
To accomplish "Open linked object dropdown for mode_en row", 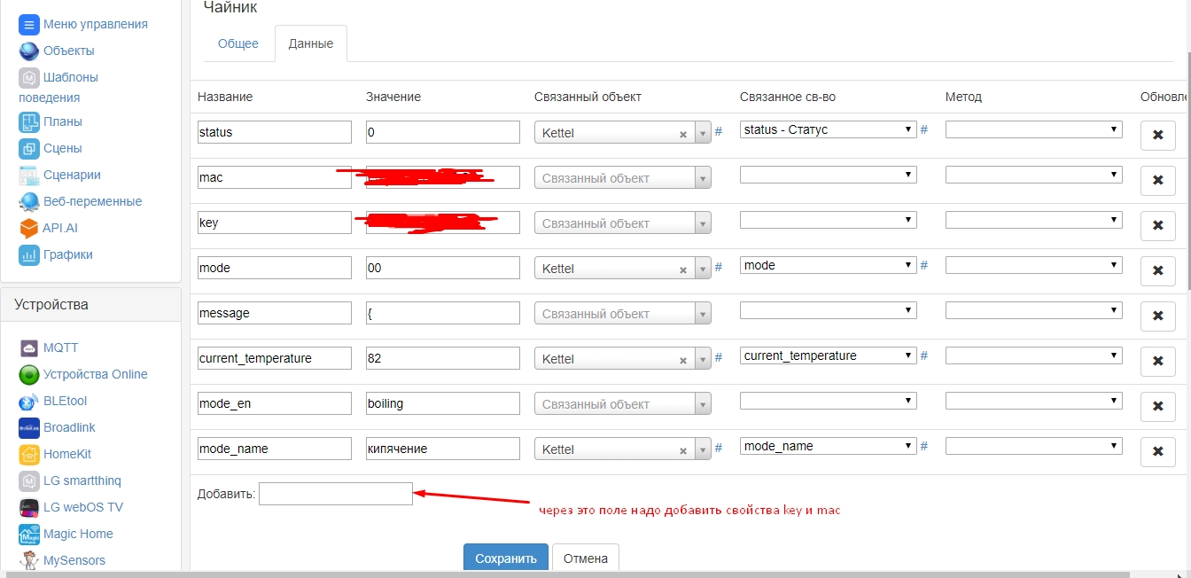I will (x=703, y=404).
